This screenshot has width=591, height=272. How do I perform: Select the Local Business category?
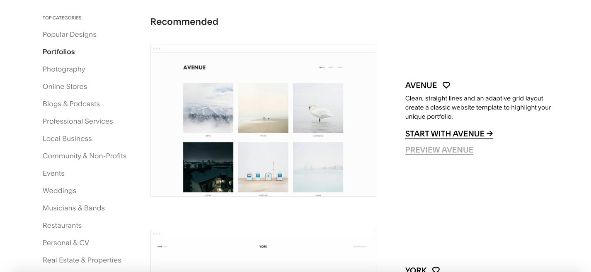click(x=67, y=138)
